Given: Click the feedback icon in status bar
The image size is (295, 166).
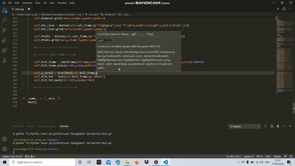Looking at the screenshot, I should [285, 156].
